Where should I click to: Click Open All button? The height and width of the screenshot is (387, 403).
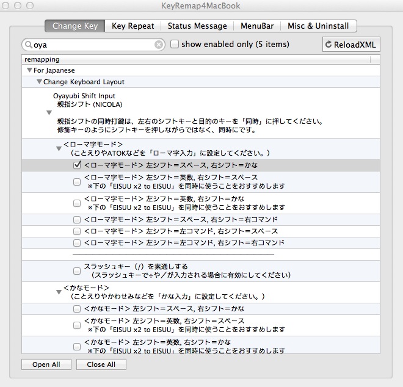46,364
